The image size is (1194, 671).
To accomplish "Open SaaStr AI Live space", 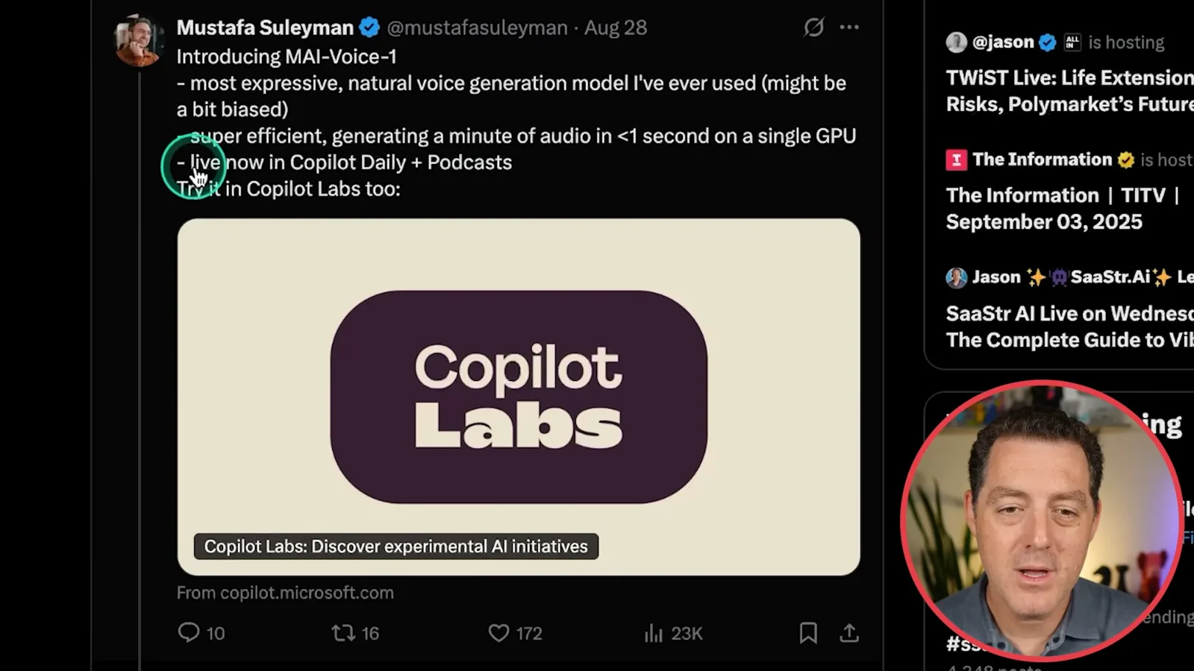I will point(1069,327).
